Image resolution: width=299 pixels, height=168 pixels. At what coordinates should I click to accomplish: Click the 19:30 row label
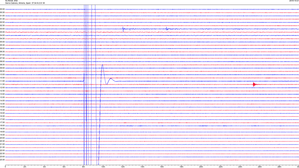(2, 135)
